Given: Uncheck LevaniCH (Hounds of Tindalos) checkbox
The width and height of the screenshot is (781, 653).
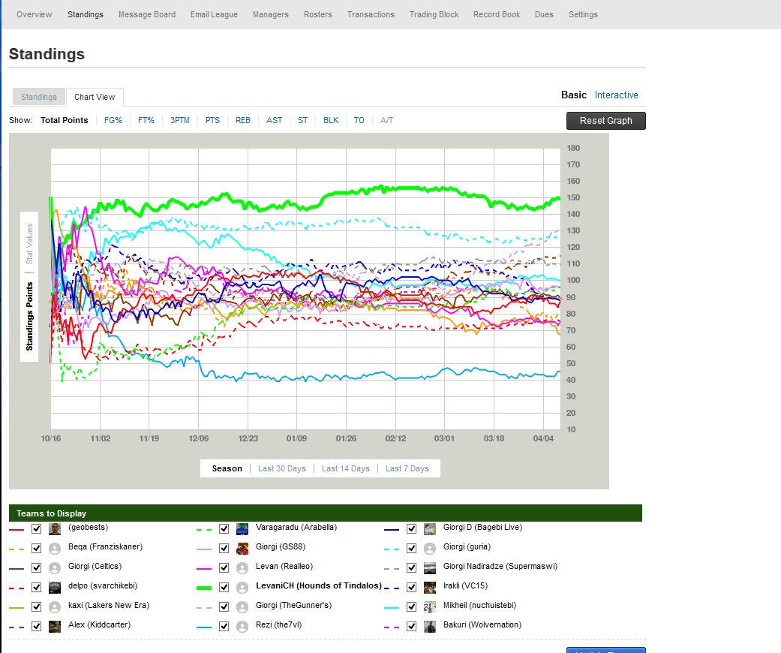Looking at the screenshot, I should [224, 587].
